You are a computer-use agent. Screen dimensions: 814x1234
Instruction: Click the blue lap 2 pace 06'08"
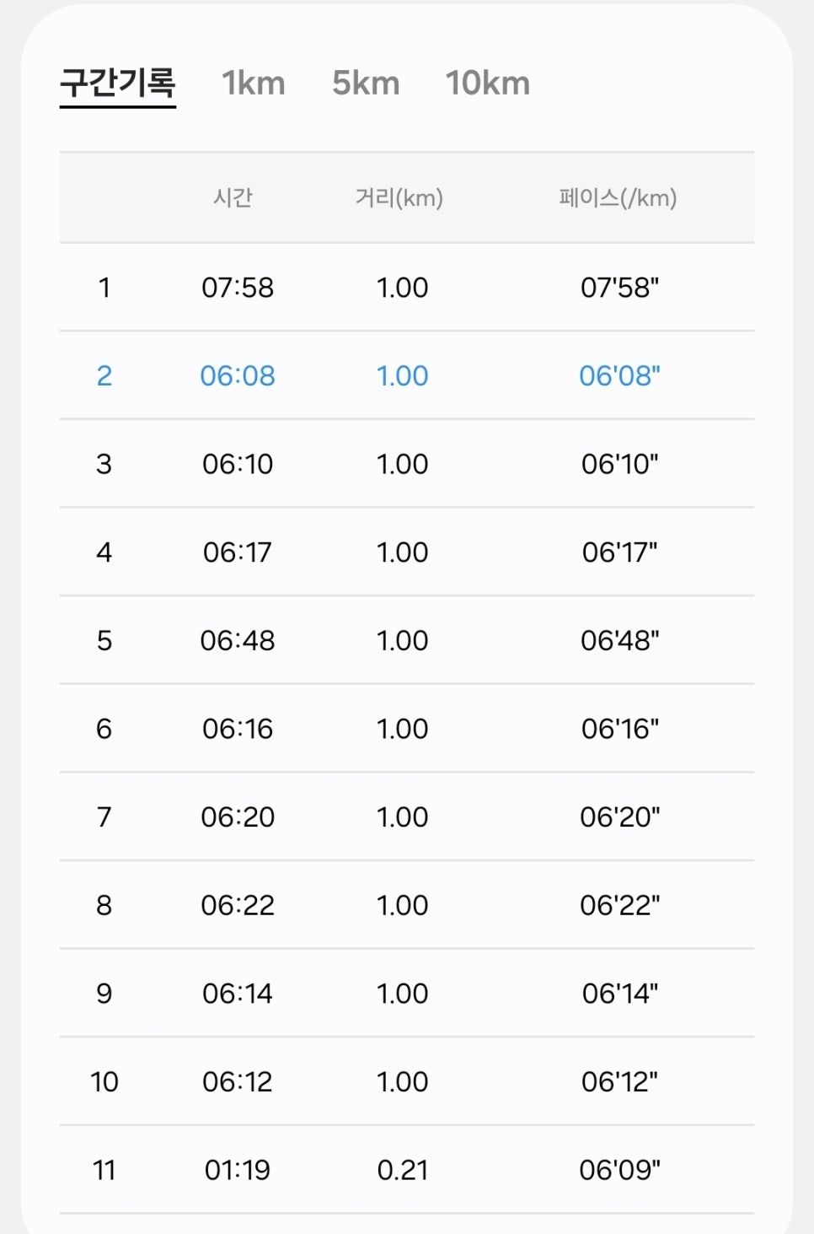(620, 375)
